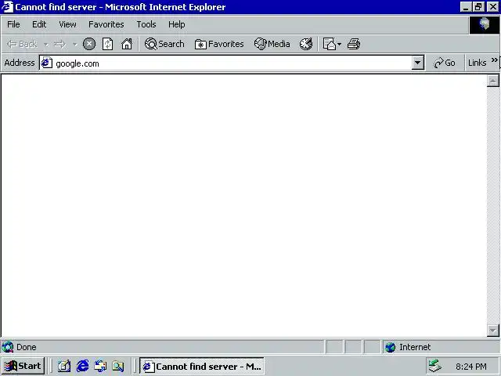The width and height of the screenshot is (501, 376).
Task: Click the network tray icon
Action: click(x=435, y=366)
